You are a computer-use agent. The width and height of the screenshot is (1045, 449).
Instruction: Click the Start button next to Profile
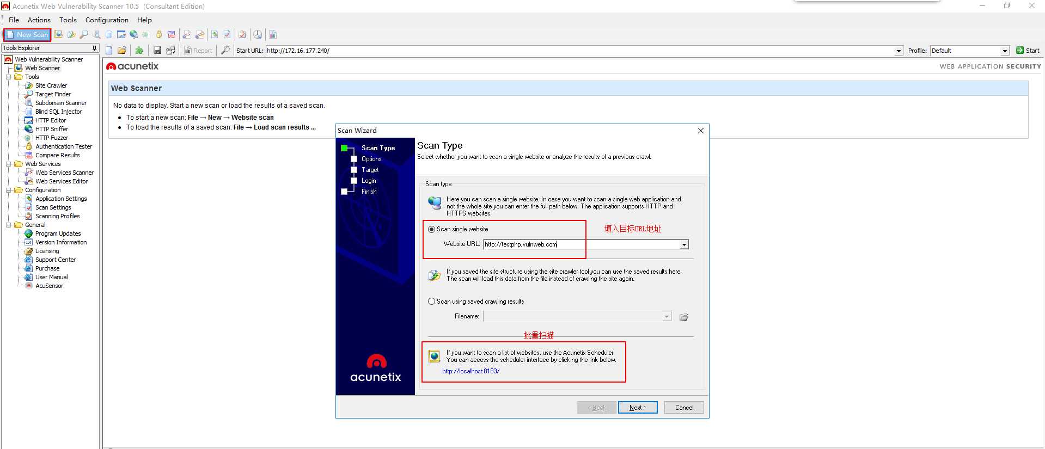(1028, 51)
